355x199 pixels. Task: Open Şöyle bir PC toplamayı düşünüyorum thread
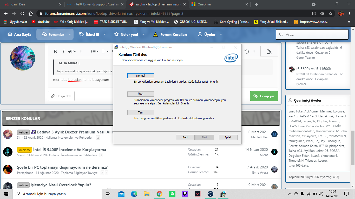62,167
